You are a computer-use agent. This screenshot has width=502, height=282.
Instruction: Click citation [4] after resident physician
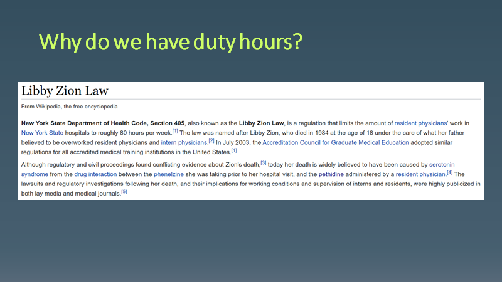(449, 172)
